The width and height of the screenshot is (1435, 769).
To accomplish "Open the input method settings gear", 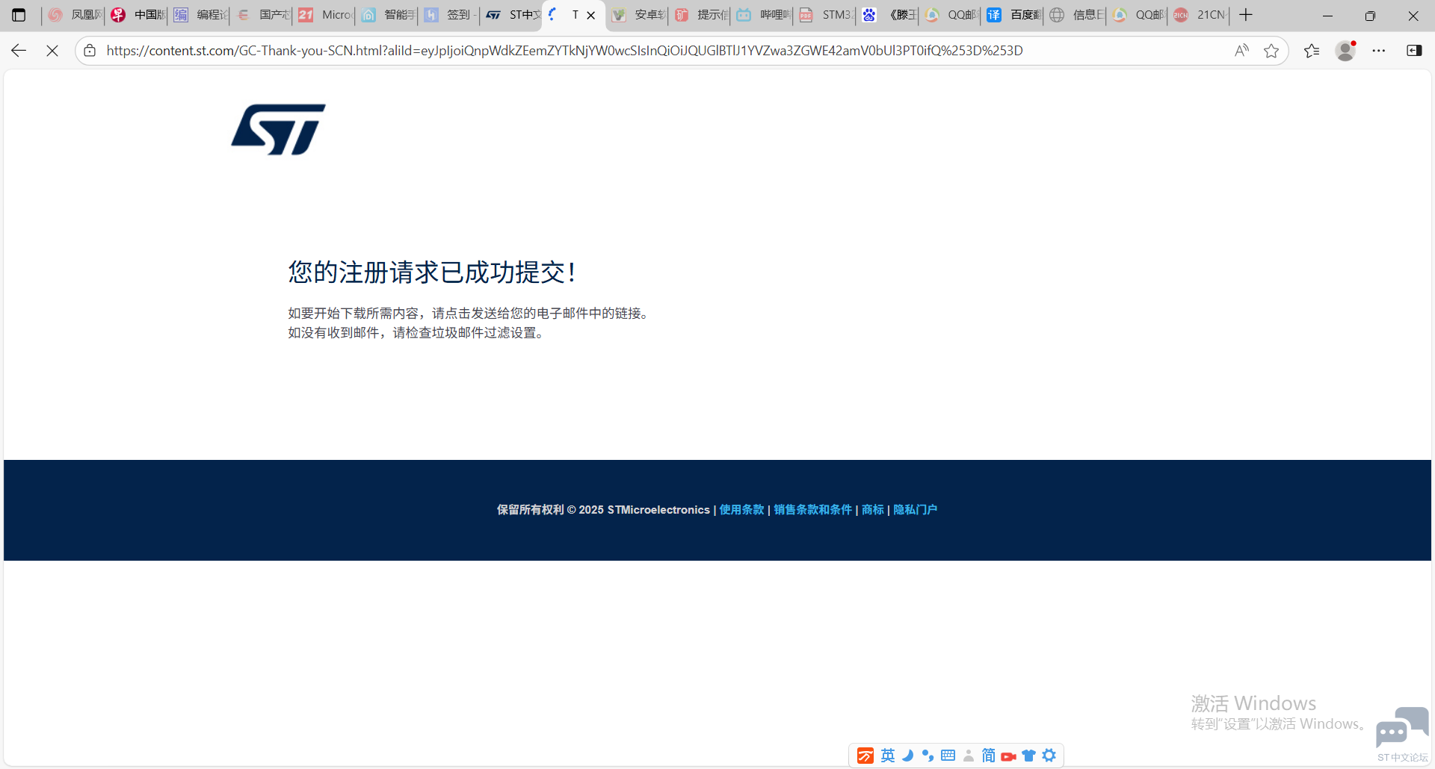I will [x=1049, y=756].
